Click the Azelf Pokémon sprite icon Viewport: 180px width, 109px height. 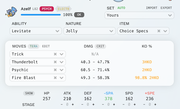pyautogui.click(x=11, y=12)
